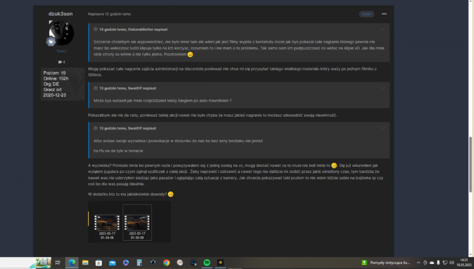Click the 'Online: 152h' stat text
The image size is (474, 269).
(x=56, y=78)
